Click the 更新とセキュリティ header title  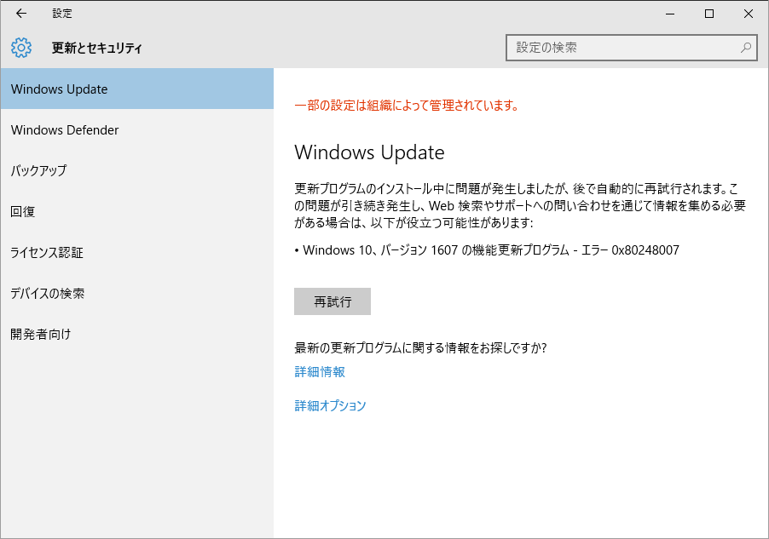(97, 48)
